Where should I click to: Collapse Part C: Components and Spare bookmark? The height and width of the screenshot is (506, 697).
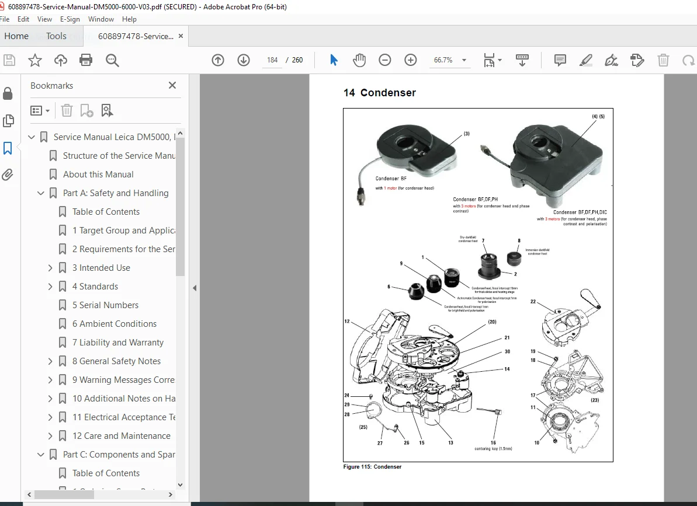point(40,455)
